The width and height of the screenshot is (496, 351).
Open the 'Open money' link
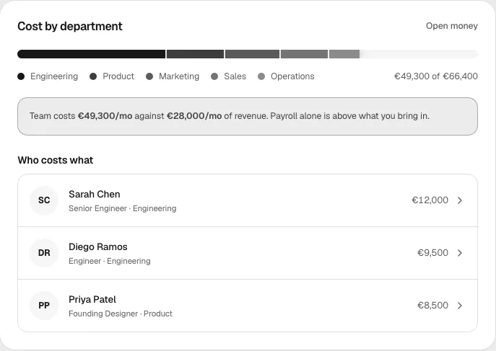(452, 26)
